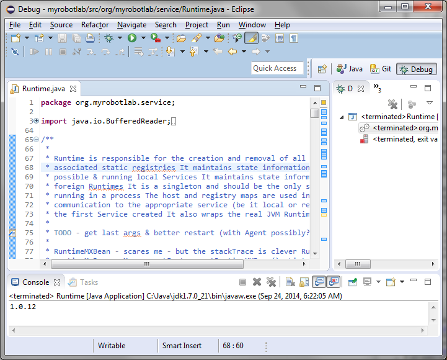Go to the Previous Annotation with the up-arrow icon

click(194, 52)
